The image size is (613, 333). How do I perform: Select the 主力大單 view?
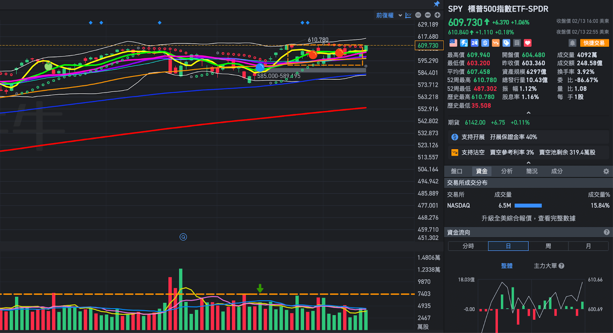coord(546,266)
